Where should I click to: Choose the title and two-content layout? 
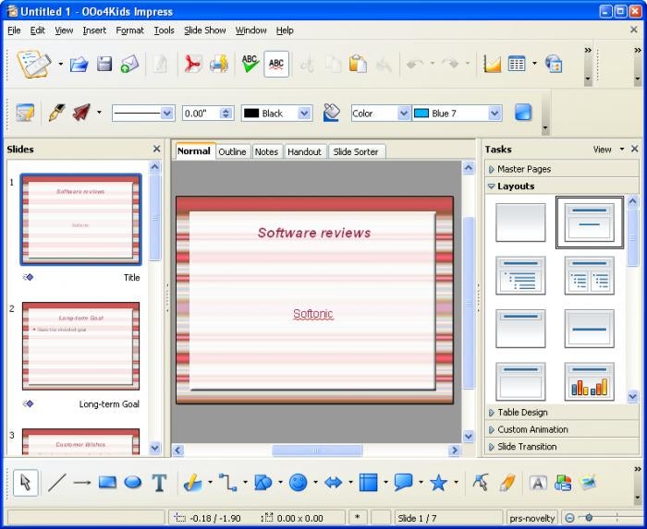(x=590, y=276)
